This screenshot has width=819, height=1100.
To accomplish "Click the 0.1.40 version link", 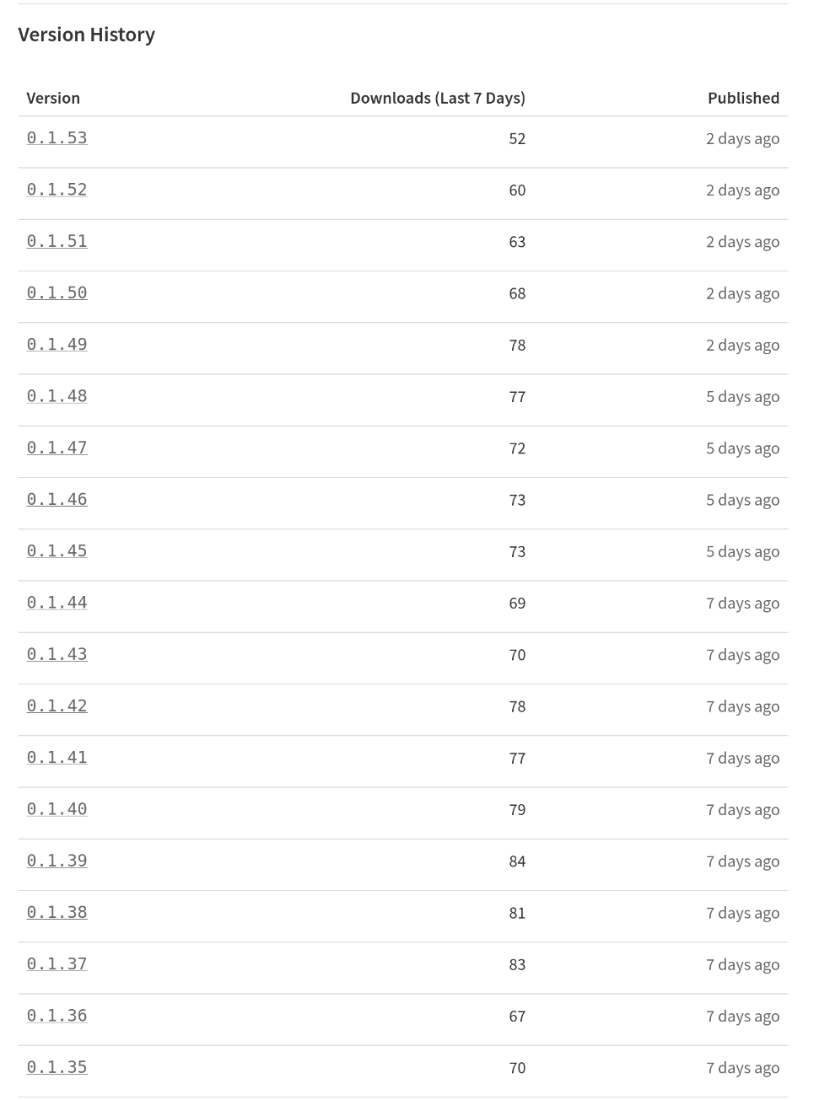I will (x=57, y=808).
